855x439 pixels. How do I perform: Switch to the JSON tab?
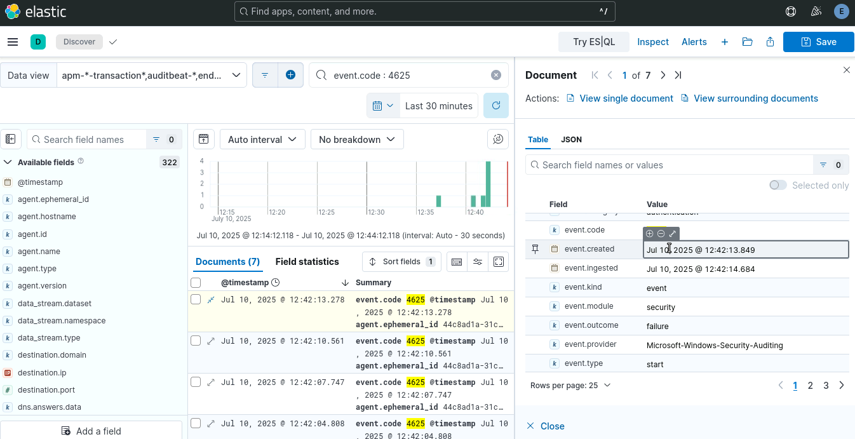point(571,139)
